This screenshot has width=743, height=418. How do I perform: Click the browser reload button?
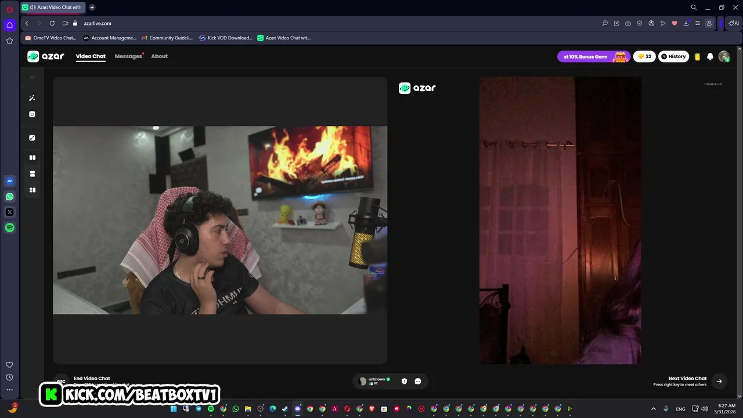point(52,23)
